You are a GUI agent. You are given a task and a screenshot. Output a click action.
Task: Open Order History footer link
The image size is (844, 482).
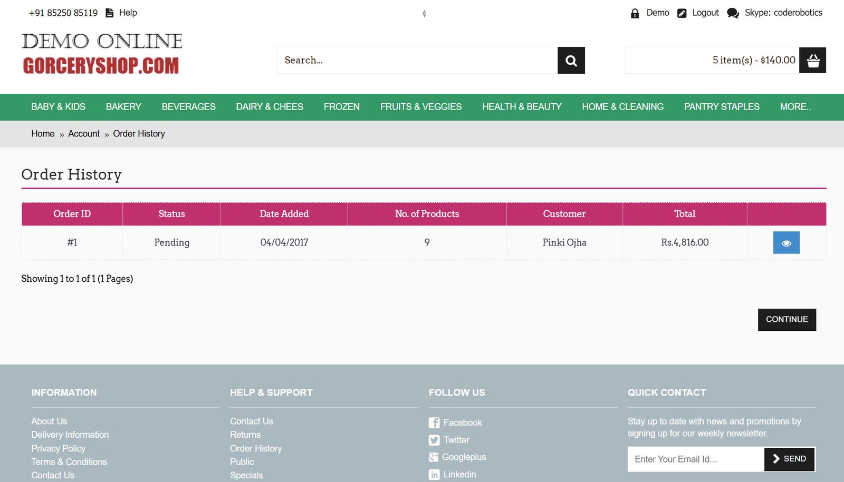coord(256,448)
